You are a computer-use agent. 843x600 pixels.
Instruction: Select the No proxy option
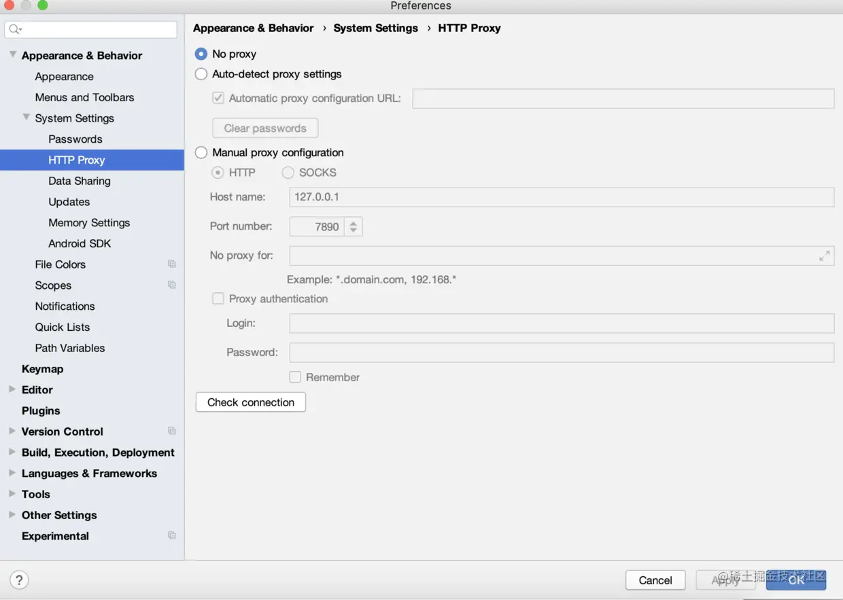(x=201, y=54)
